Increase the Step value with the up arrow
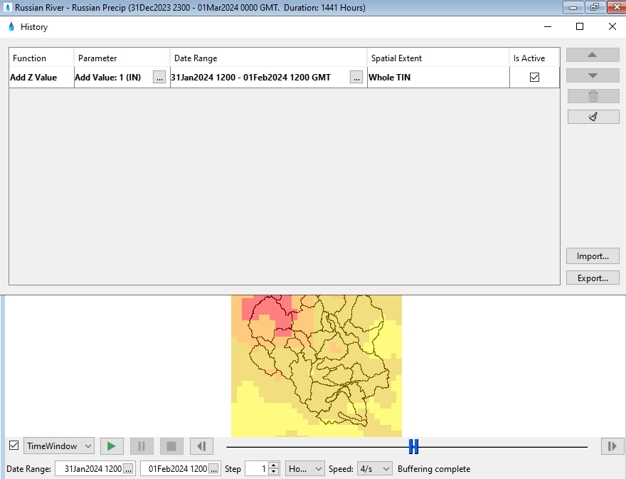Viewport: 626px width, 479px height. 273,465
